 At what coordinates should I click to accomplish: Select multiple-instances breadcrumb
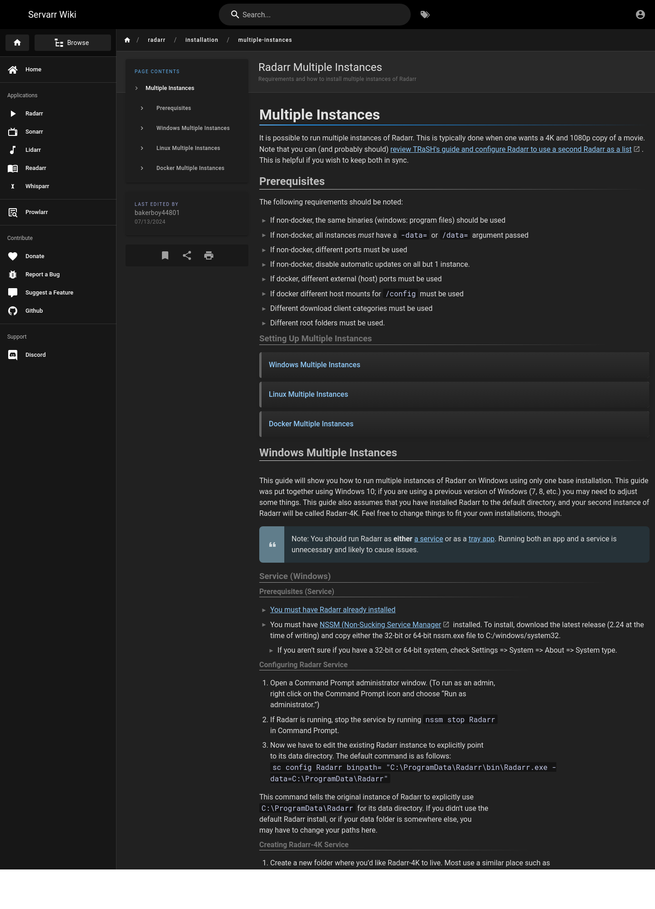point(265,40)
